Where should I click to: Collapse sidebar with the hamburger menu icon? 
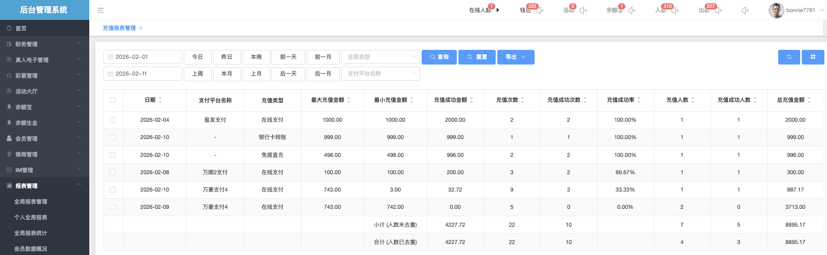[x=101, y=10]
